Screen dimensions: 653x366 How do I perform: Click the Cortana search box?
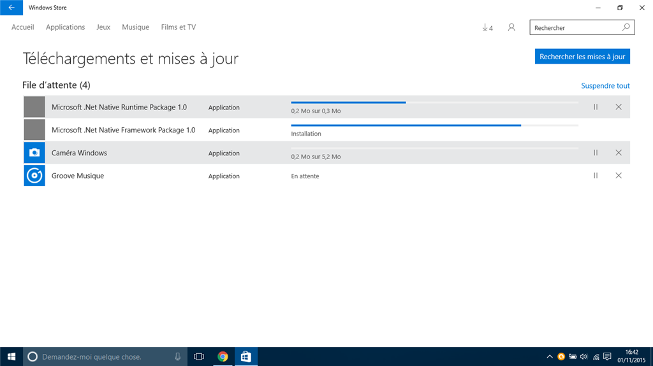[x=105, y=356]
